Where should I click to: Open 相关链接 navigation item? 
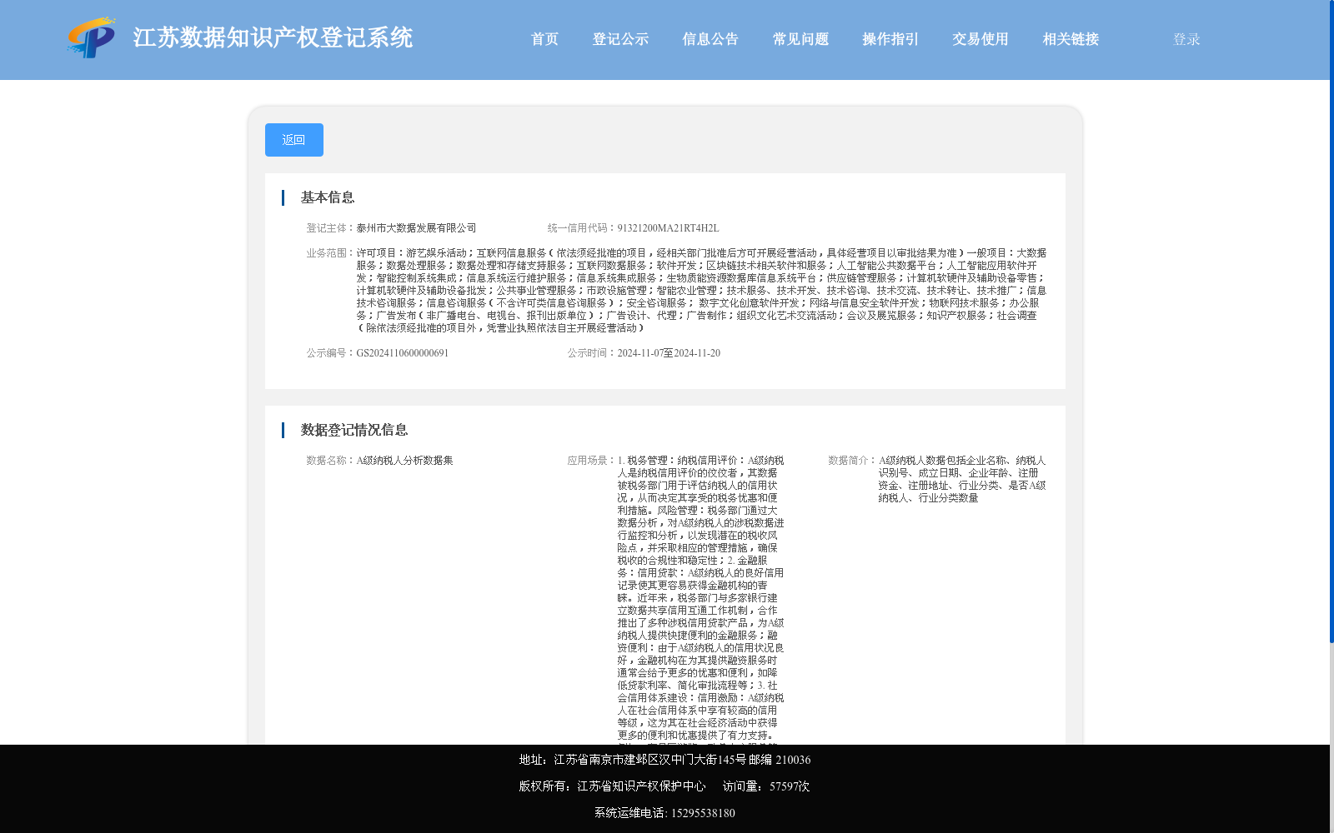pos(1071,39)
